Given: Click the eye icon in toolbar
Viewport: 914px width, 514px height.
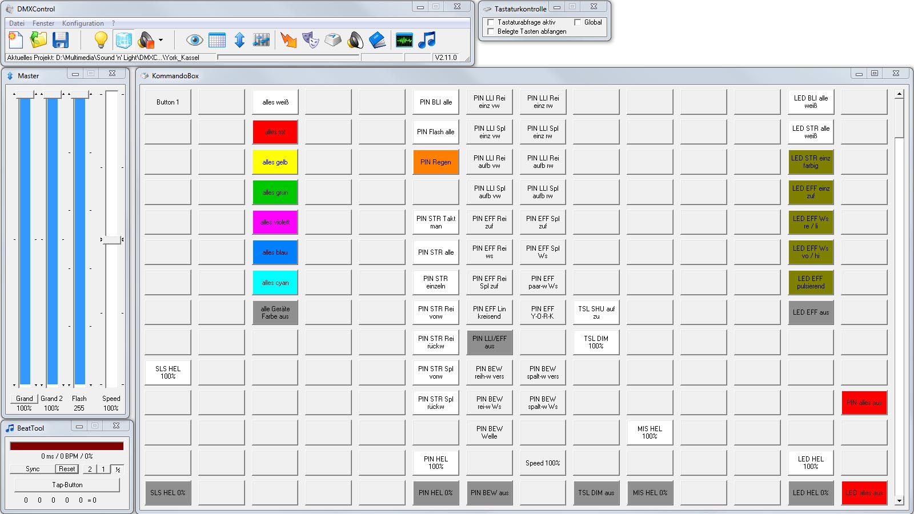Looking at the screenshot, I should pyautogui.click(x=195, y=40).
